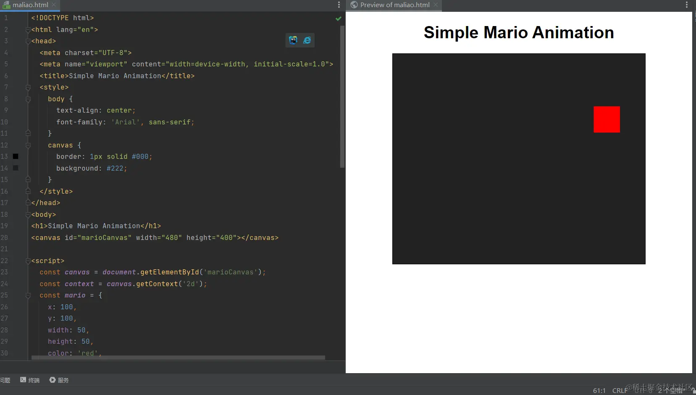The width and height of the screenshot is (696, 395).
Task: Open the 问题 problems tool window
Action: click(x=5, y=380)
